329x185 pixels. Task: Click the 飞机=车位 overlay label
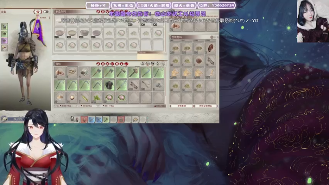click(x=123, y=5)
